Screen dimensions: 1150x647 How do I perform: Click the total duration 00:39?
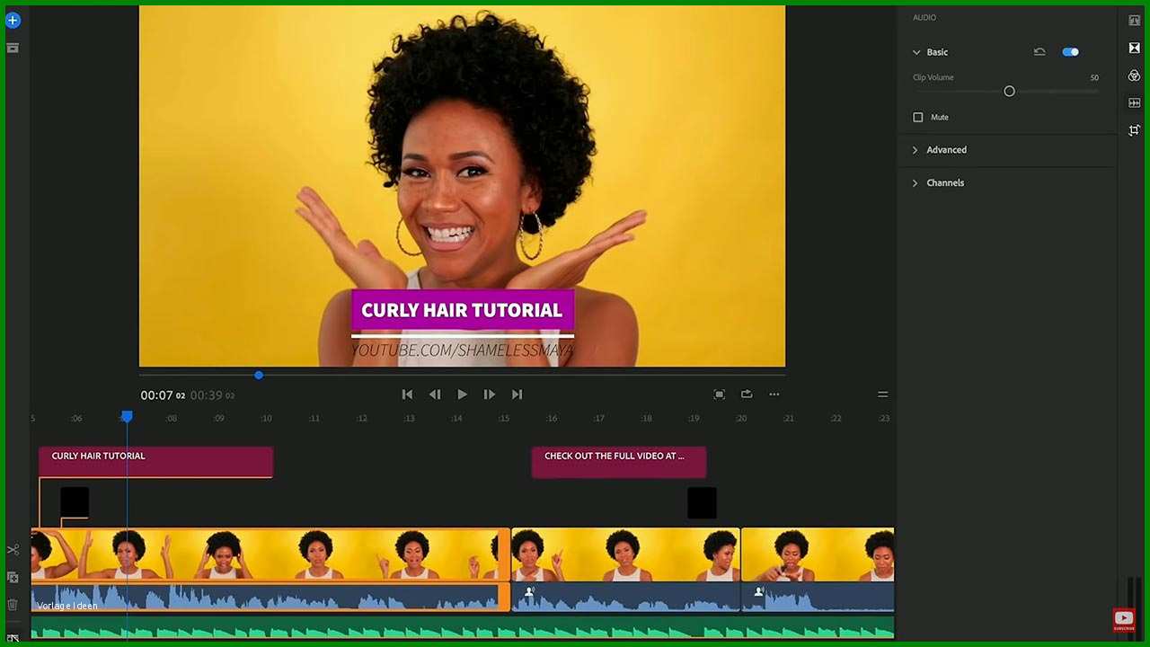[x=206, y=395]
